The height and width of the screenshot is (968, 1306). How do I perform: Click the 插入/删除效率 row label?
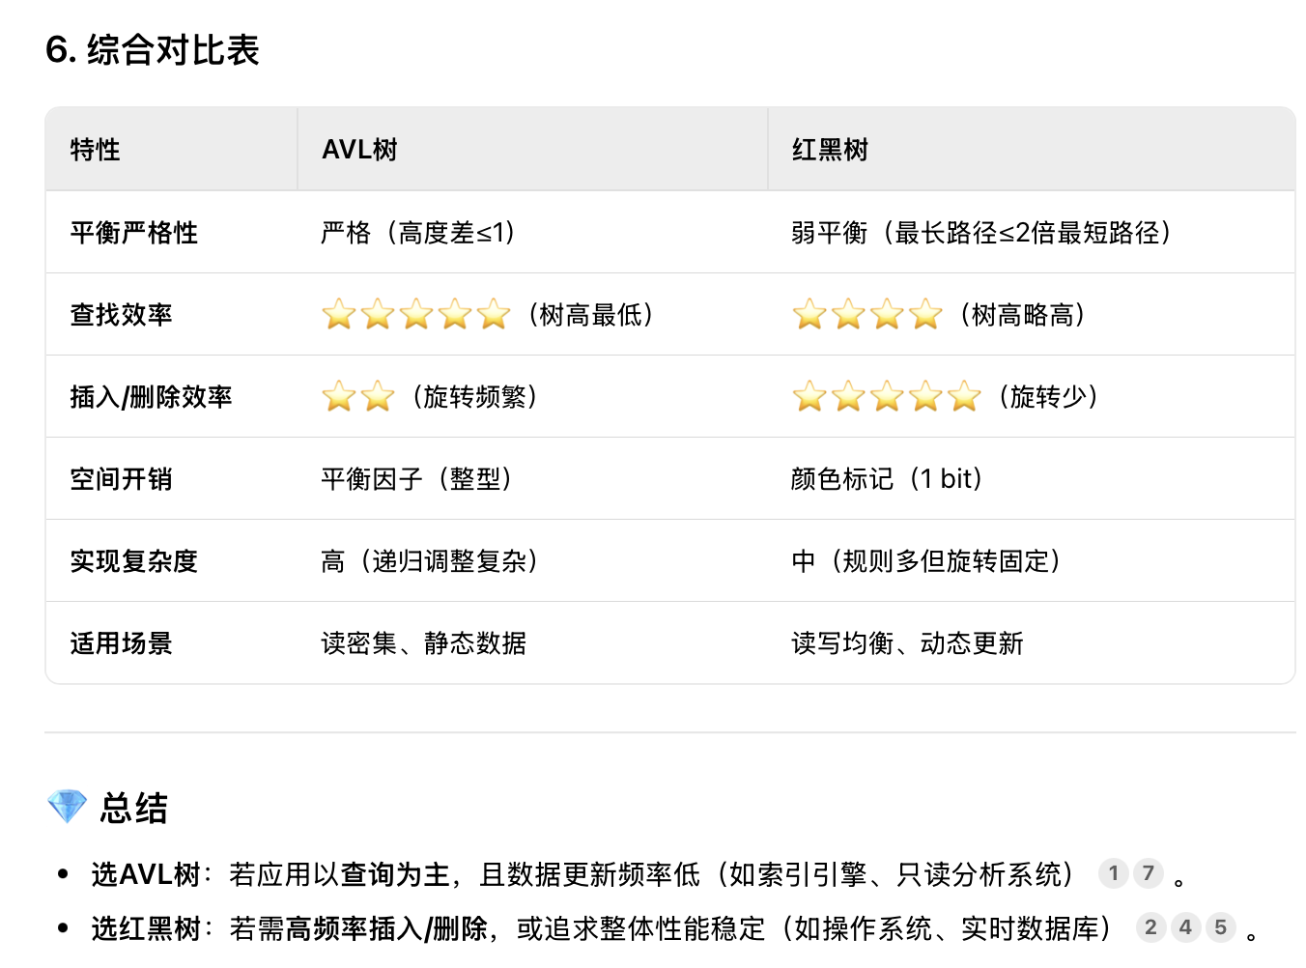coord(151,397)
